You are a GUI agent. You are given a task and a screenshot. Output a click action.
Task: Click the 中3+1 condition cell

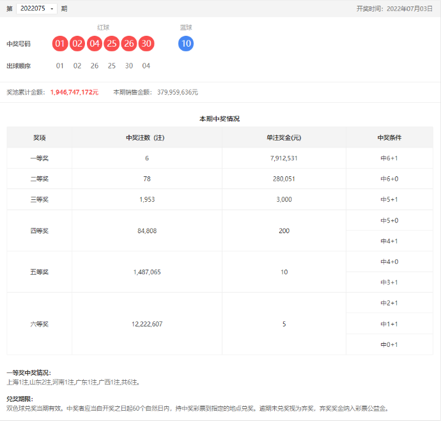[x=389, y=282]
